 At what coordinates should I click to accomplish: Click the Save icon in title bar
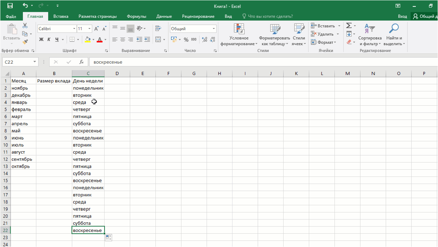pyautogui.click(x=10, y=6)
